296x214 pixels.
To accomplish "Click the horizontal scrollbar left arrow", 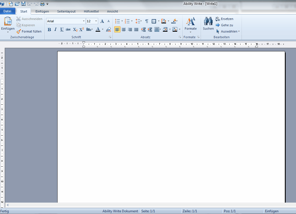I will [x=7, y=205].
